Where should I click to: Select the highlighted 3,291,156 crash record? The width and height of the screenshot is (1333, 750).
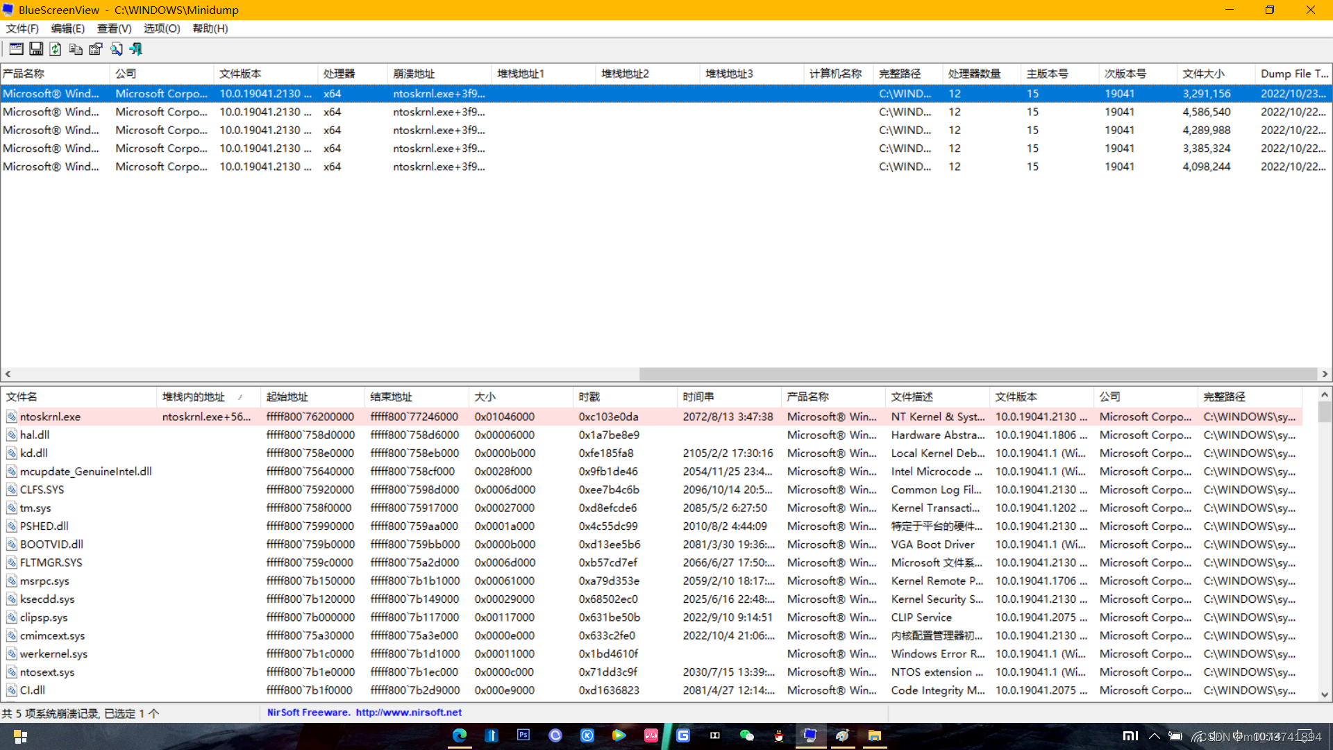pos(665,93)
